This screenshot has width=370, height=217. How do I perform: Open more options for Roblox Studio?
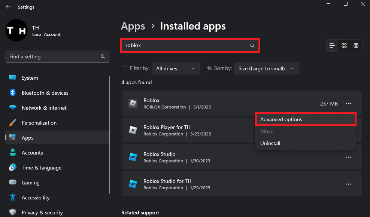pos(349,157)
